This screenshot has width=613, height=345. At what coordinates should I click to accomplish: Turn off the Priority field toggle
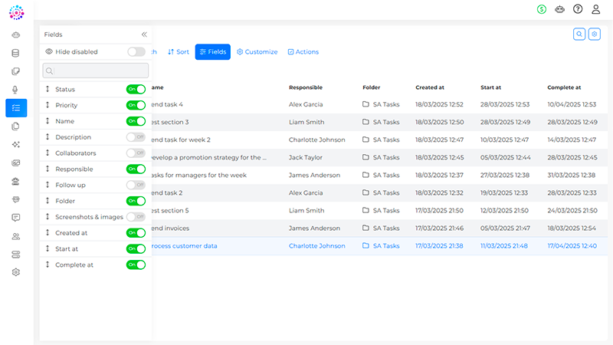(x=136, y=105)
